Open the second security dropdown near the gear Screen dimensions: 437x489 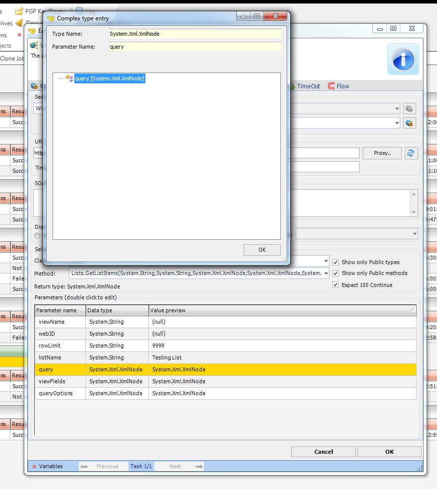point(397,123)
